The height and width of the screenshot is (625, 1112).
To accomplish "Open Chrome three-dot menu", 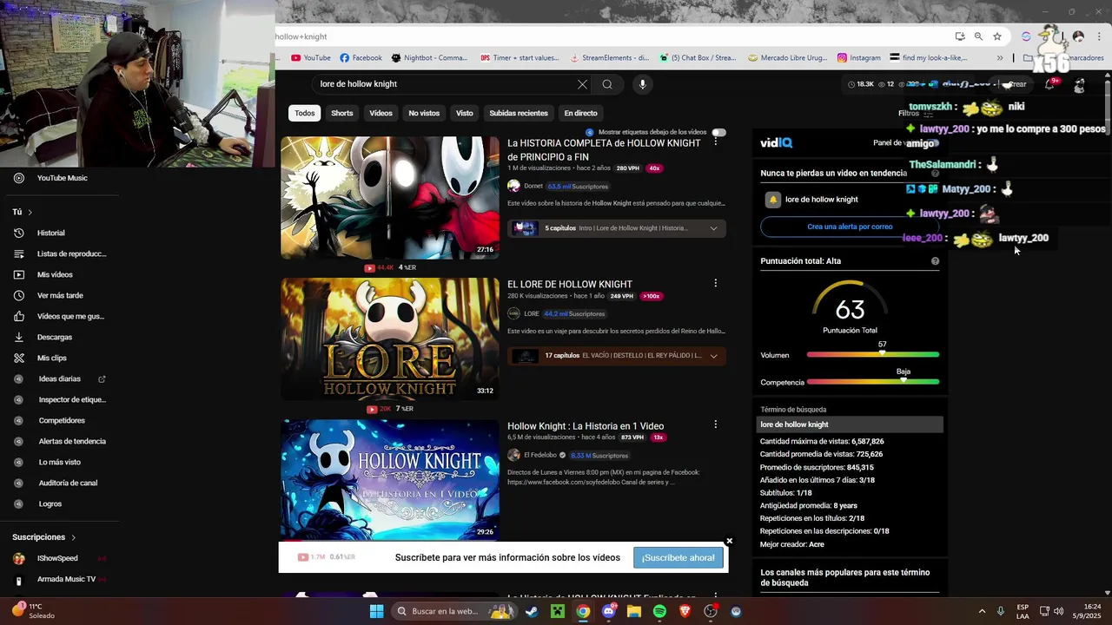I will click(x=1097, y=36).
